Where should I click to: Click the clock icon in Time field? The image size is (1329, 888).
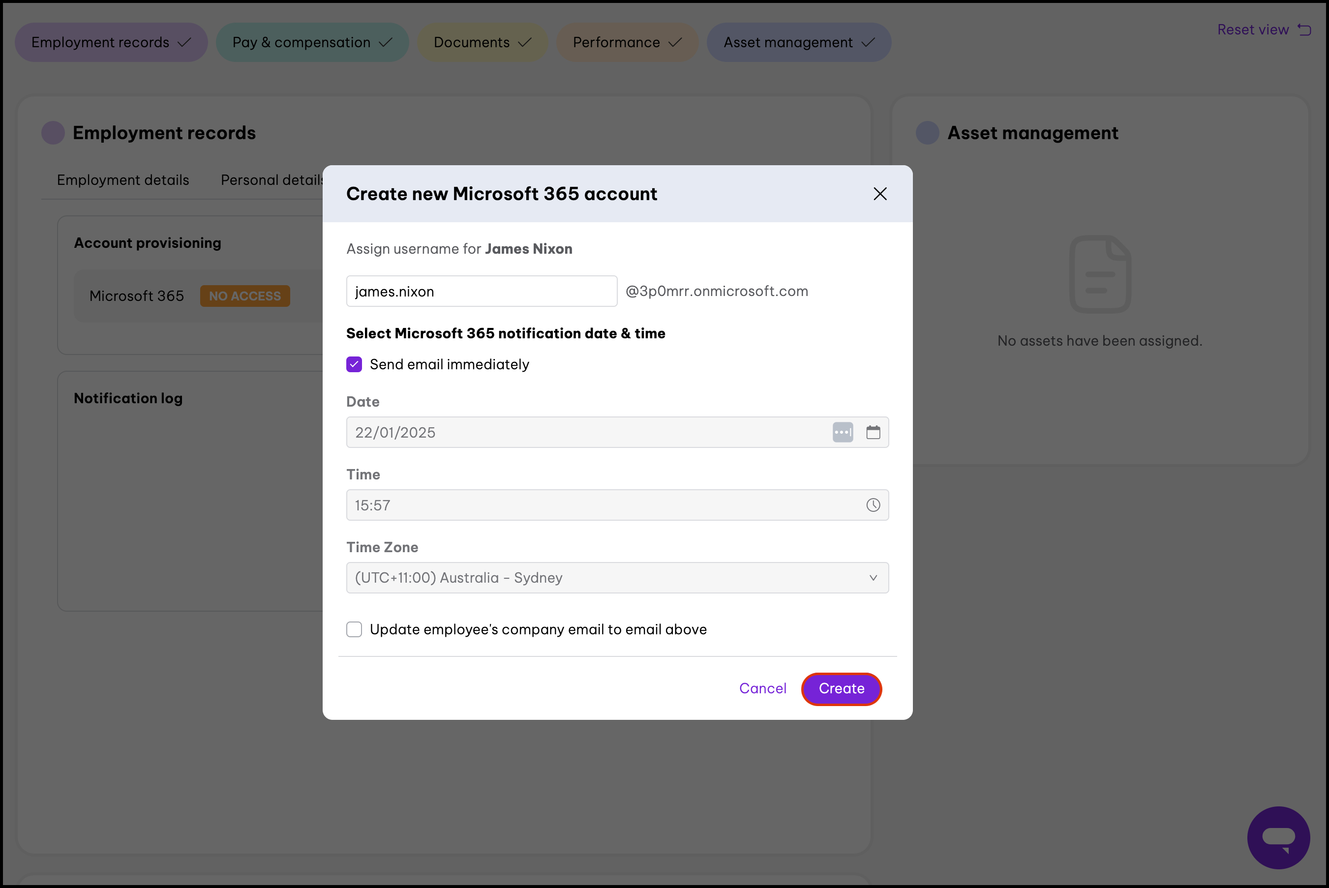[873, 504]
